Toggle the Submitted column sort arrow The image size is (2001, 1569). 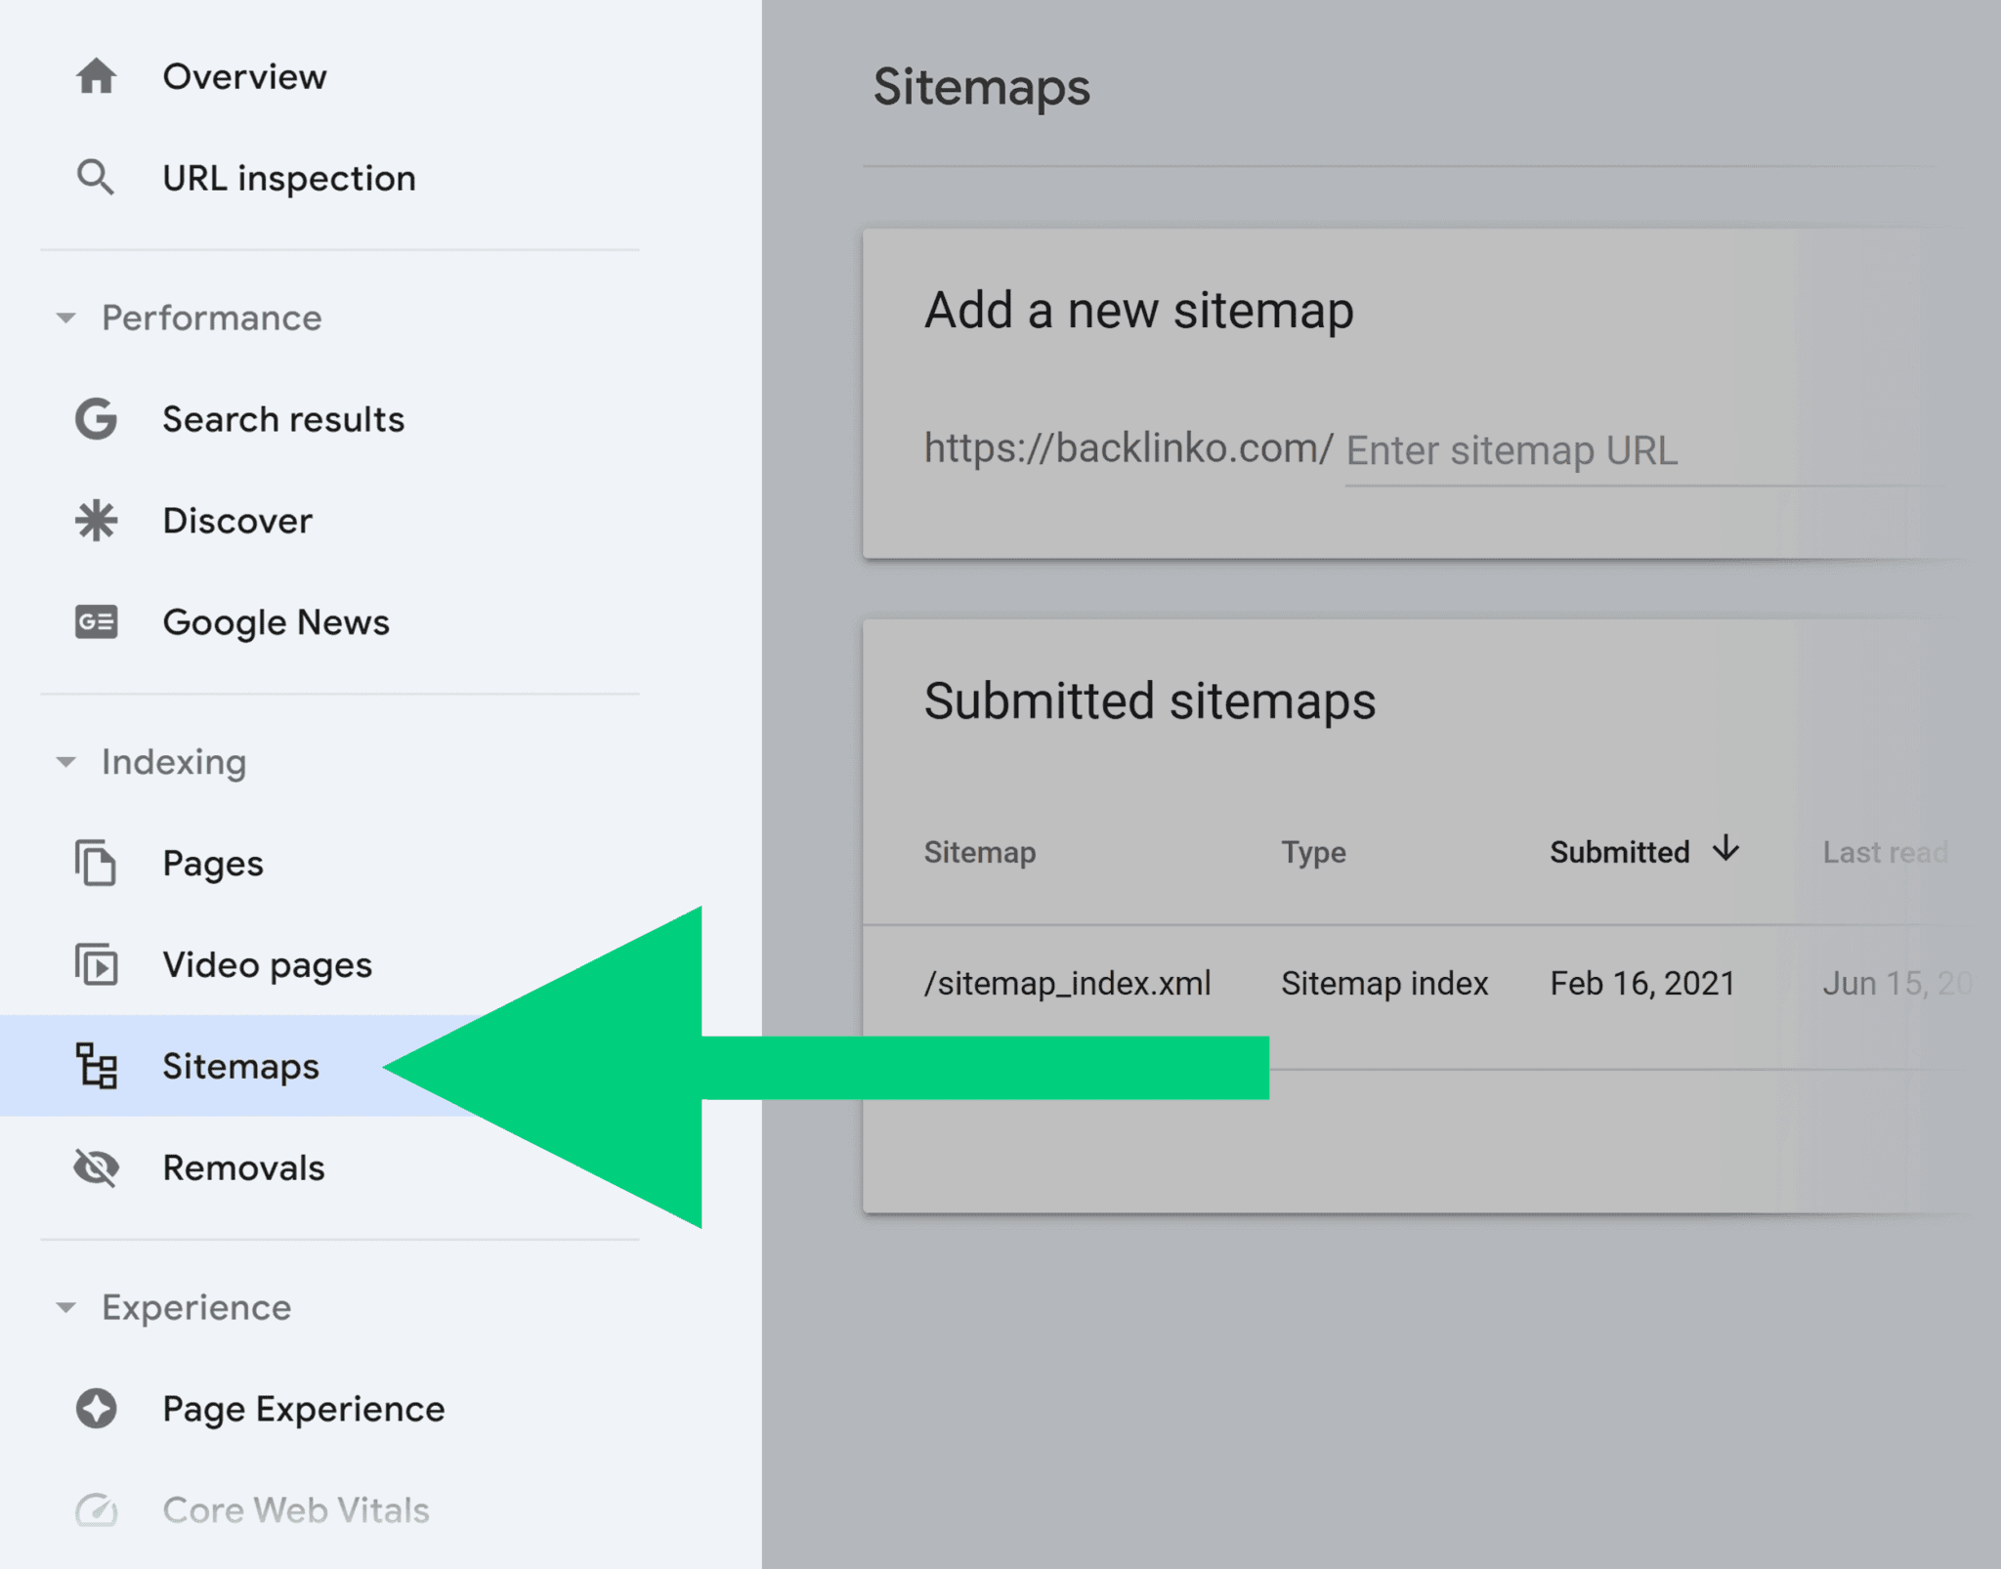[x=1725, y=851]
